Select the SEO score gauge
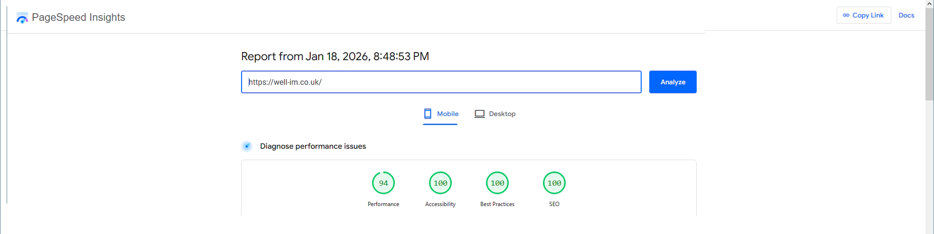 tap(554, 183)
